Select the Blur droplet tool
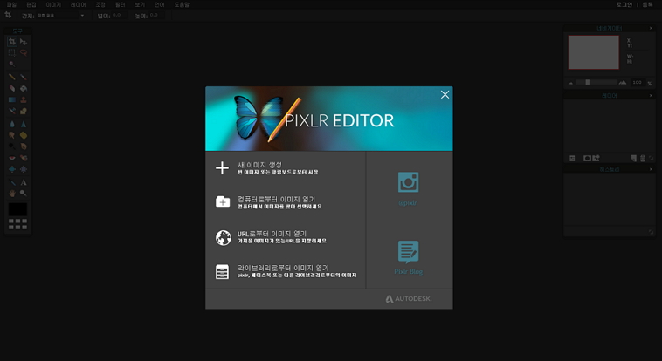 click(12, 124)
